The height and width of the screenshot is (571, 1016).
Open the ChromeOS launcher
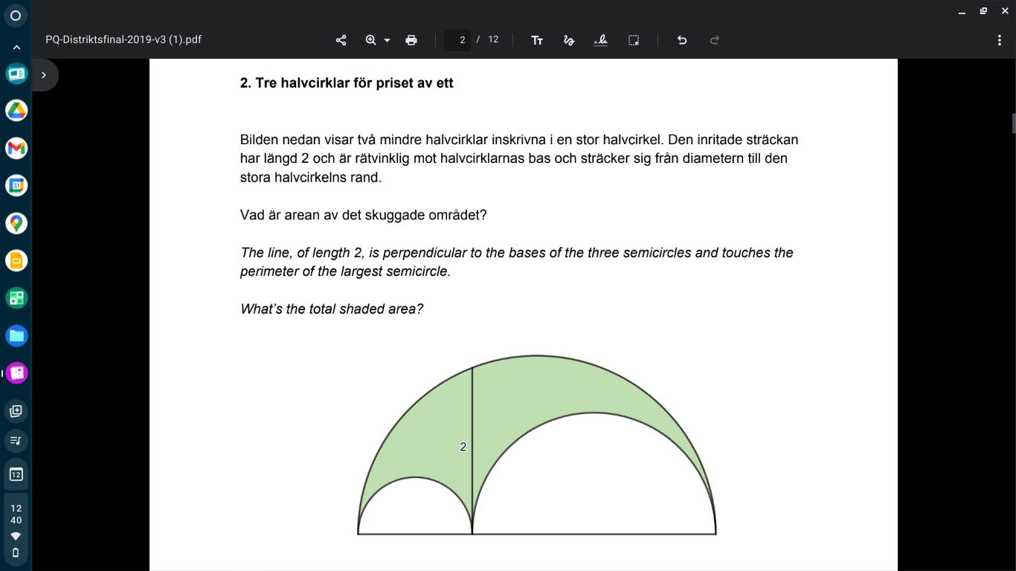coord(16,16)
